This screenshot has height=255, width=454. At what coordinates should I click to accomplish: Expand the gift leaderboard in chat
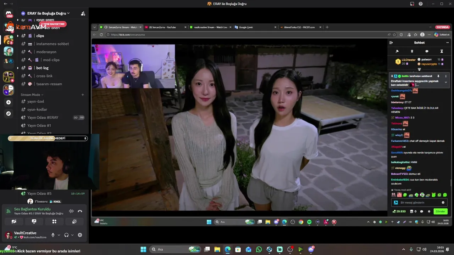pos(419,69)
